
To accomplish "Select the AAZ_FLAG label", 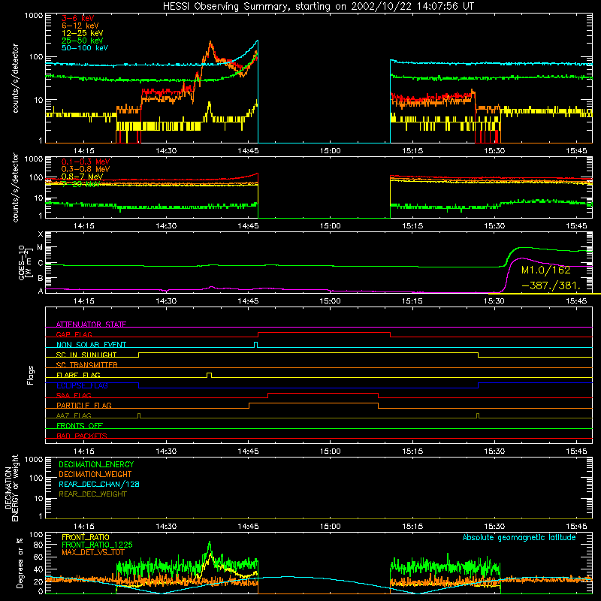I will [74, 415].
